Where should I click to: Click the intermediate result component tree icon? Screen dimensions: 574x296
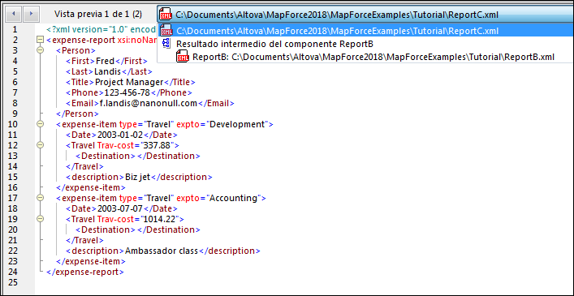tap(166, 44)
